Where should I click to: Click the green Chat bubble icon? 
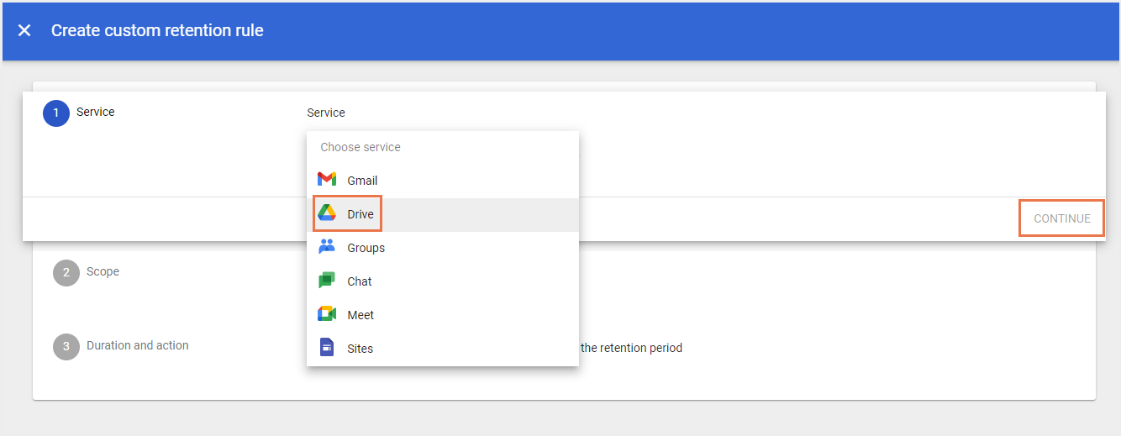click(327, 281)
